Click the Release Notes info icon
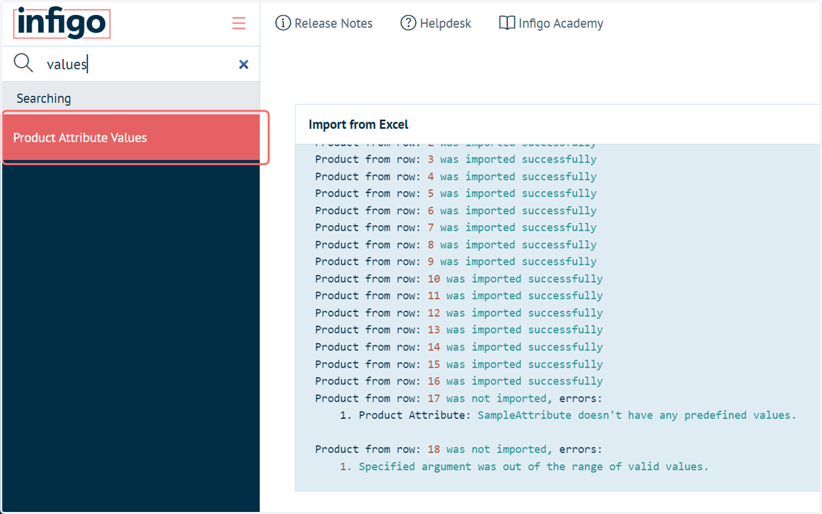The image size is (822, 514). click(x=283, y=23)
